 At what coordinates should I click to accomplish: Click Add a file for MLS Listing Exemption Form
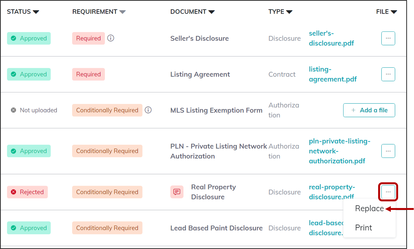[369, 110]
